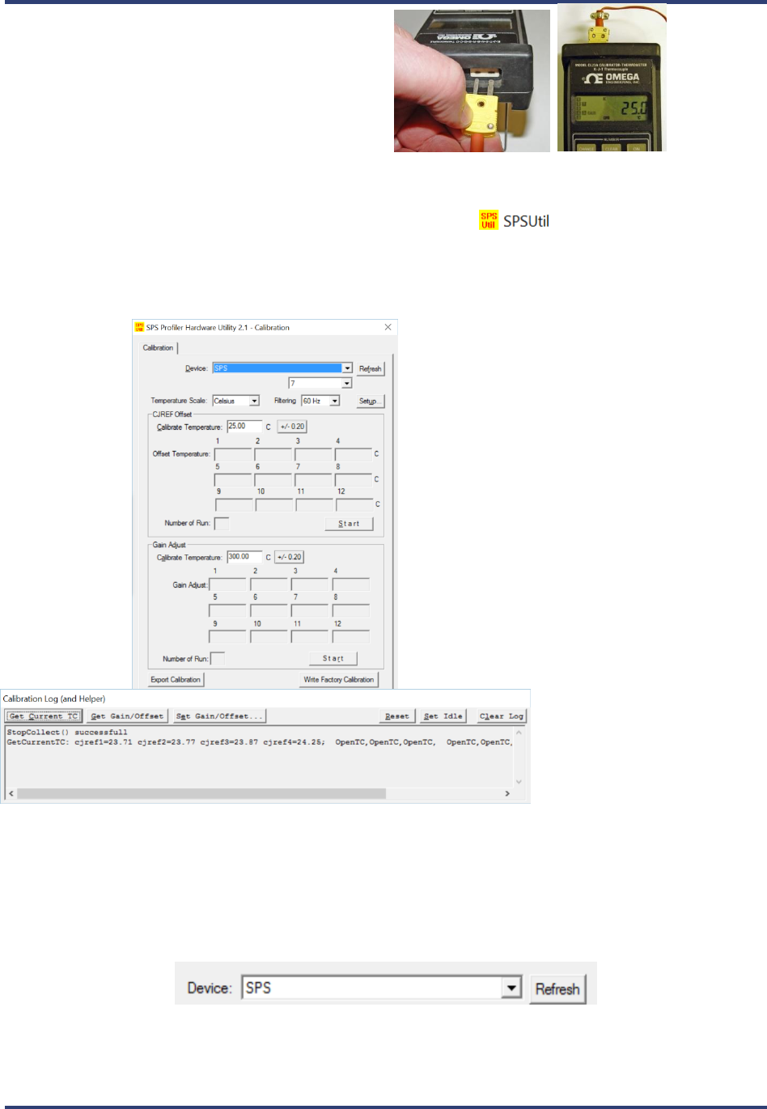The height and width of the screenshot is (1109, 767).
Task: Click Start in the CJREF Offset section
Action: 349,524
